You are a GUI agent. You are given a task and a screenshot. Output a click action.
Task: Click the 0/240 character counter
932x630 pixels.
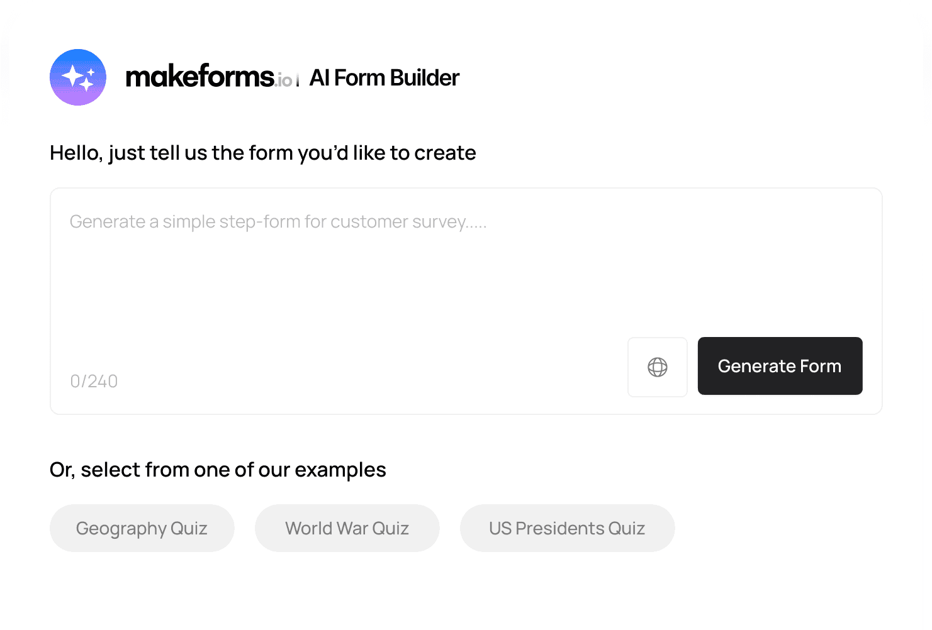(x=94, y=382)
